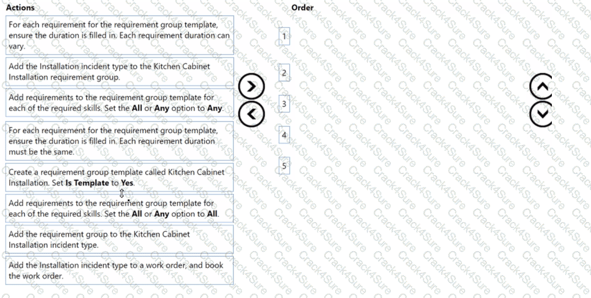The height and width of the screenshot is (298, 591).
Task: Select 'Create a requirement group template' action
Action: click(x=120, y=177)
